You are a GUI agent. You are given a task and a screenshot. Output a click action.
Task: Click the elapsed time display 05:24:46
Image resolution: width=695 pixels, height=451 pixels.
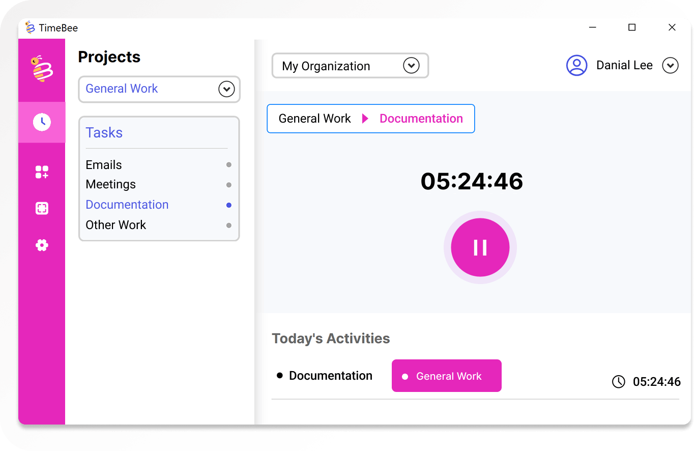(x=472, y=181)
